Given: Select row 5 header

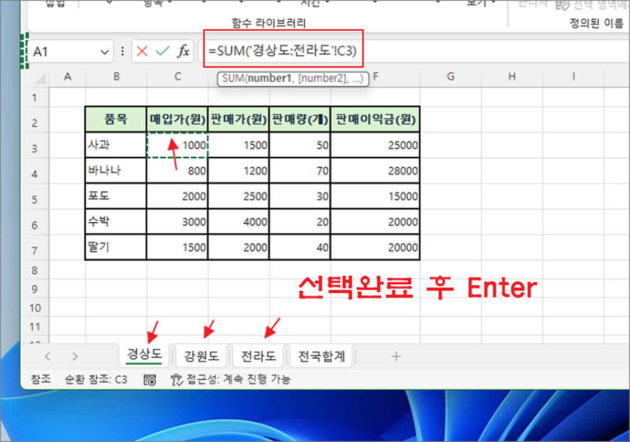Looking at the screenshot, I should (x=35, y=200).
